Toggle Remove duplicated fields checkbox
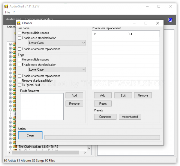Image resolution: width=180 pixels, height=166 pixels. pyautogui.click(x=19, y=80)
